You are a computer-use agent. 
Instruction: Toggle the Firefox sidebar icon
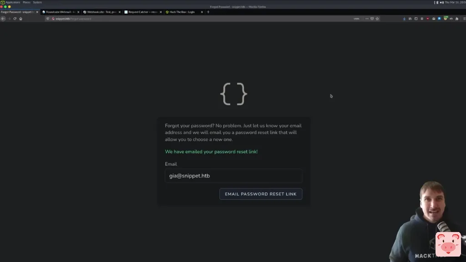[x=416, y=19]
